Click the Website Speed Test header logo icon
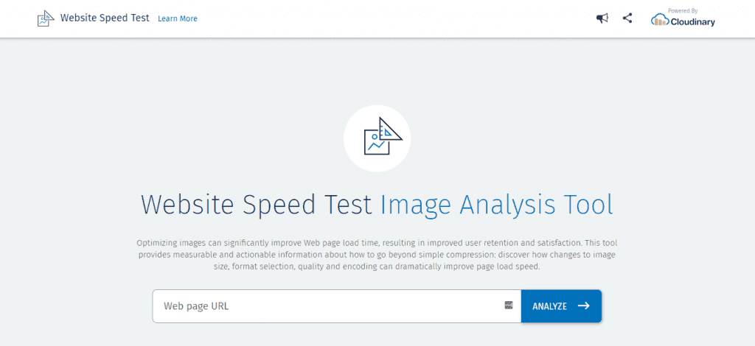Image resolution: width=755 pixels, height=346 pixels. tap(46, 18)
